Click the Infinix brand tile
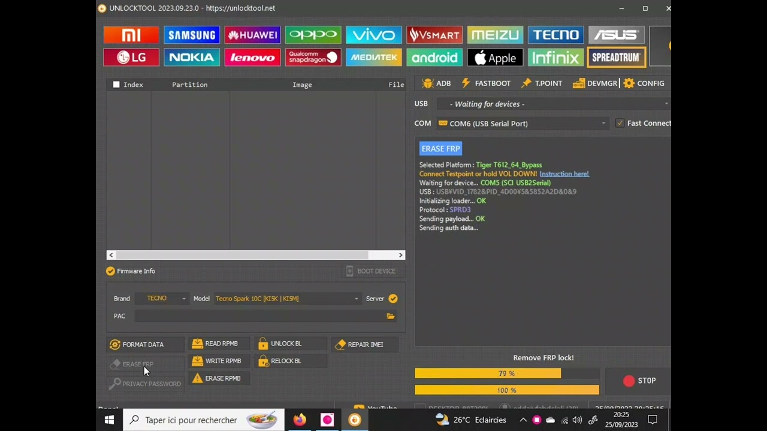767x431 pixels. coord(555,58)
